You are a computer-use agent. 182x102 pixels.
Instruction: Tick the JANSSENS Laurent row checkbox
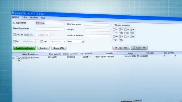(x=17, y=58)
